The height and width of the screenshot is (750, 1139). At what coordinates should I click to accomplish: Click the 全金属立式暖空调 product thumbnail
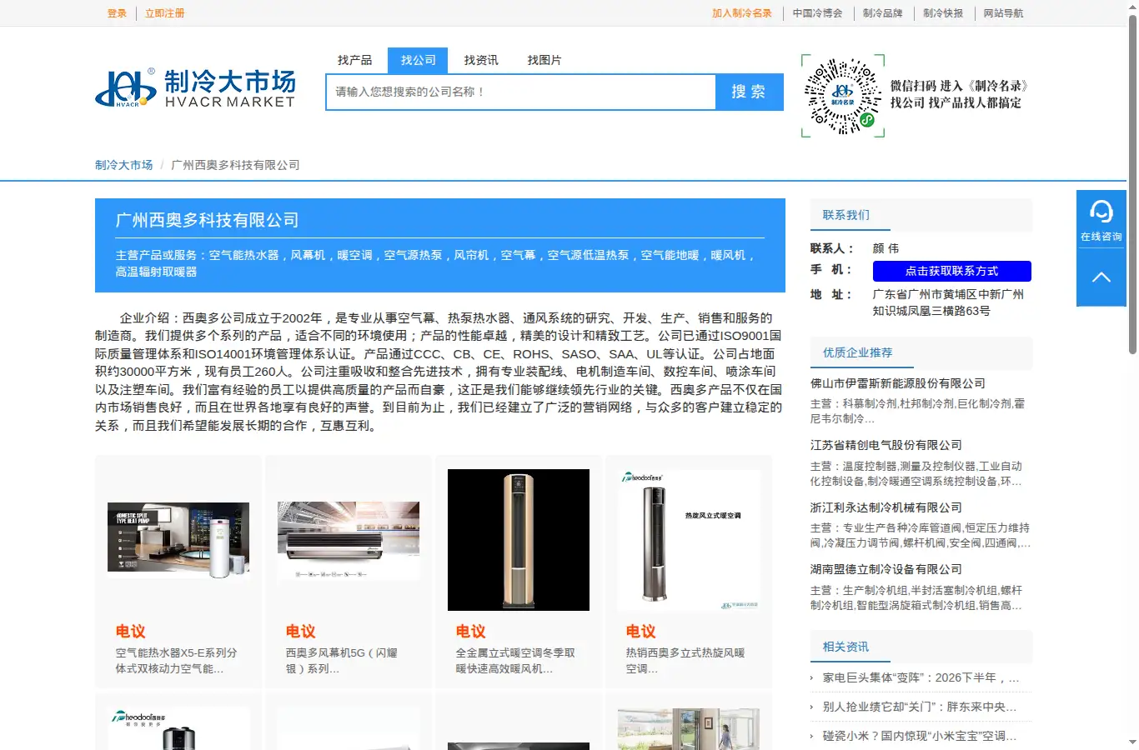click(x=519, y=540)
